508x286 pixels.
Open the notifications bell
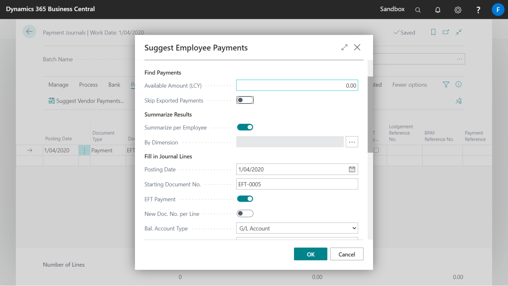pos(438,10)
